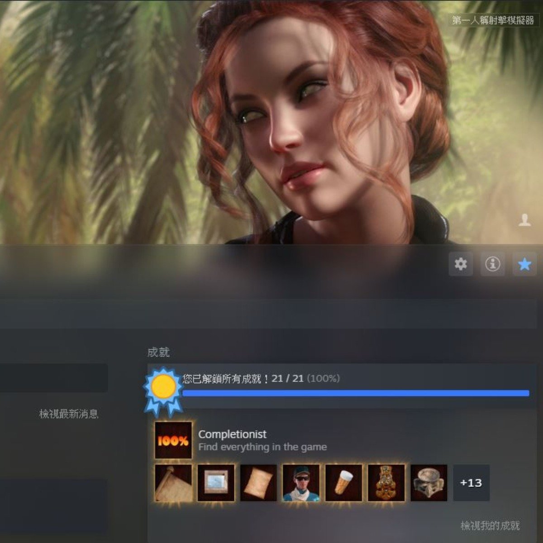Open the 100% Completionist achievement icon
Viewport: 543px width, 543px height.
pos(173,440)
